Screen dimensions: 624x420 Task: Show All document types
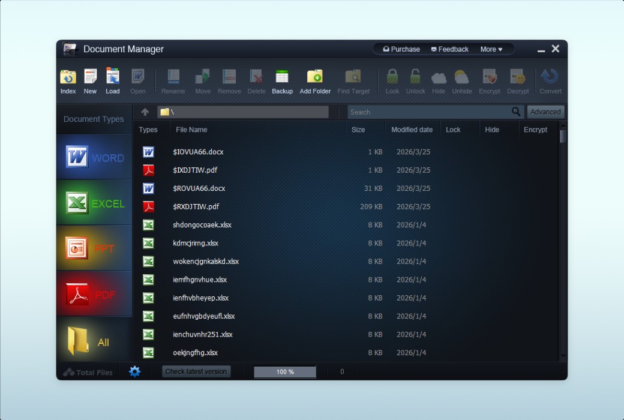[x=94, y=341]
